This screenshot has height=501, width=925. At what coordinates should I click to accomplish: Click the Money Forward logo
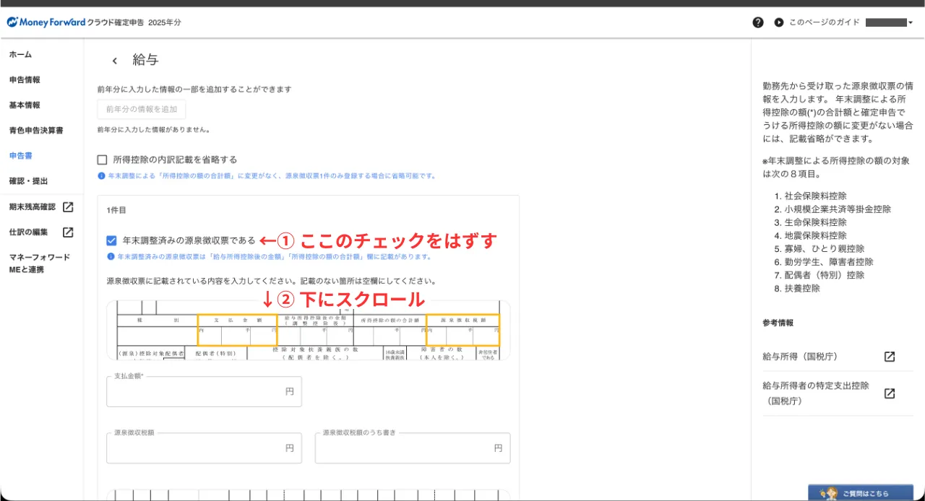click(46, 22)
